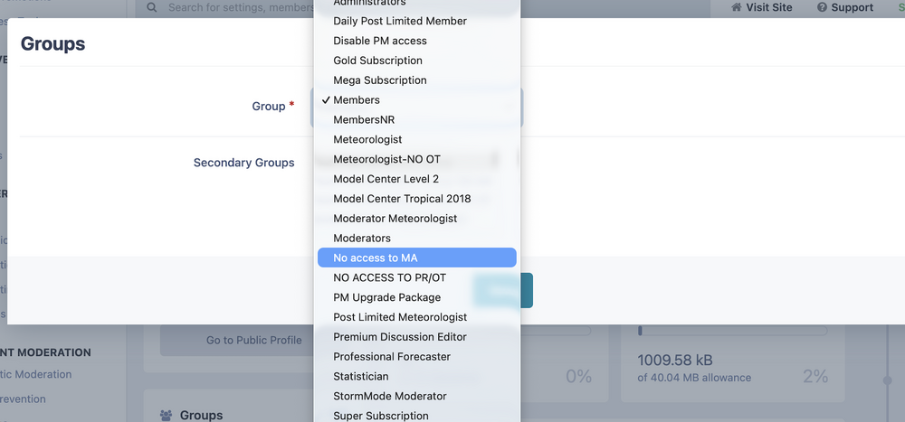The image size is (905, 422).
Task: Select Model Center Tropical 2018
Action: [x=402, y=199]
